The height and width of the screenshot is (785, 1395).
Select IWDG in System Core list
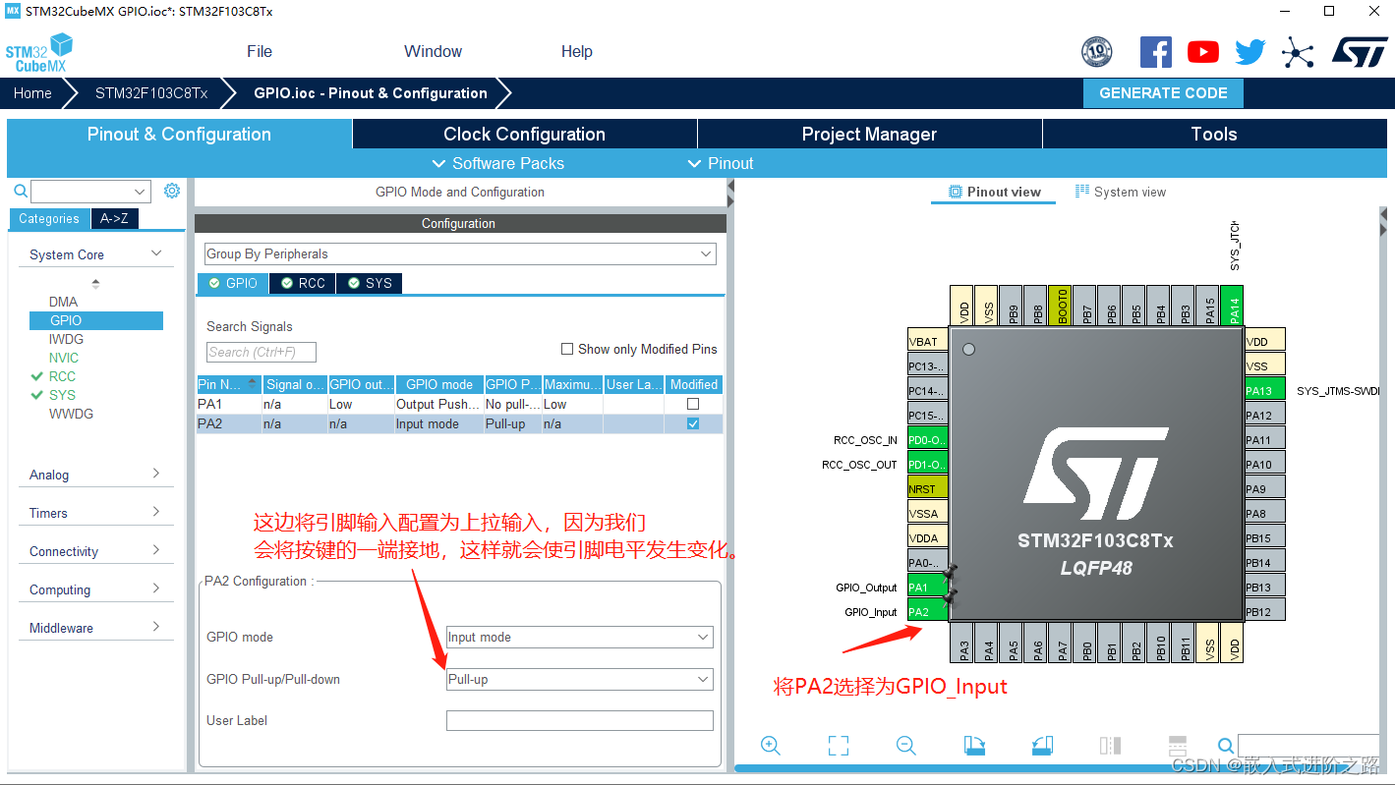[66, 339]
